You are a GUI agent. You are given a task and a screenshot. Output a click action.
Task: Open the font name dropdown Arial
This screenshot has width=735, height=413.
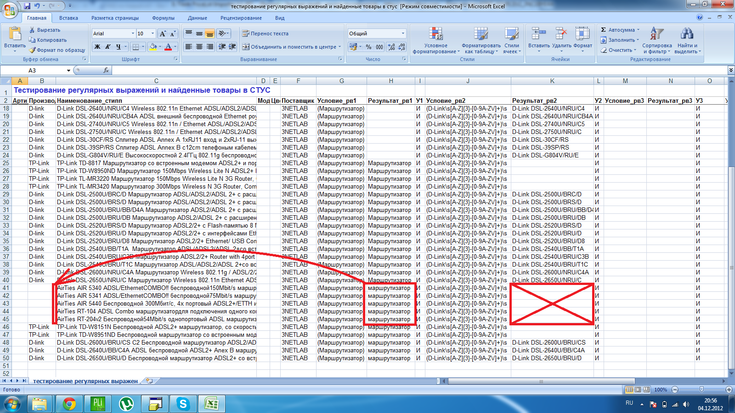133,33
